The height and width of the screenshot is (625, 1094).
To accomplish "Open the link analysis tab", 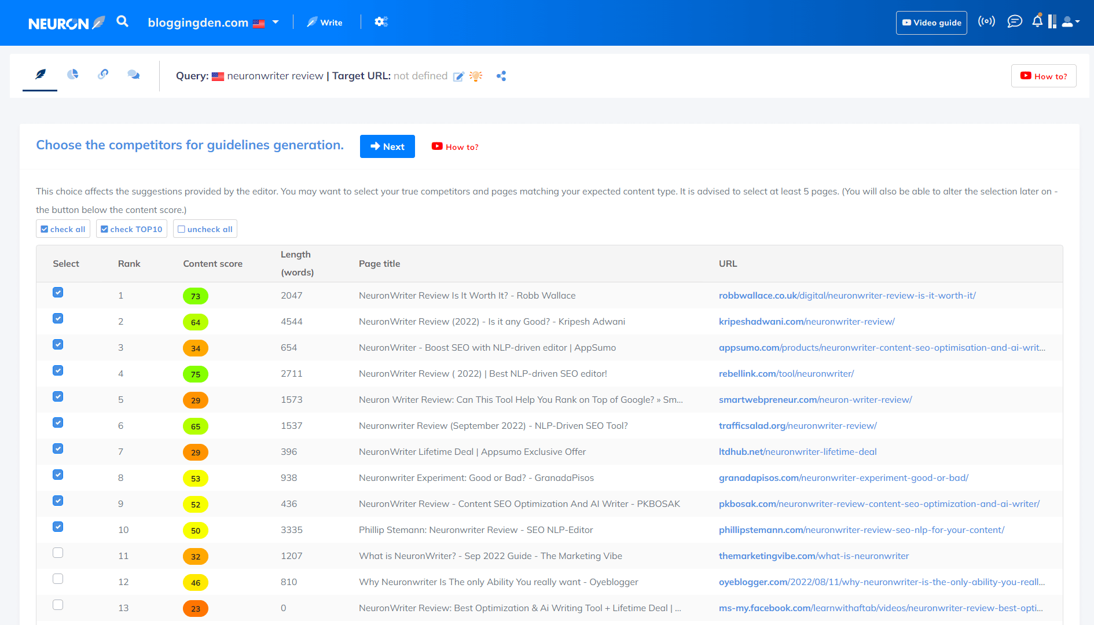I will coord(103,75).
